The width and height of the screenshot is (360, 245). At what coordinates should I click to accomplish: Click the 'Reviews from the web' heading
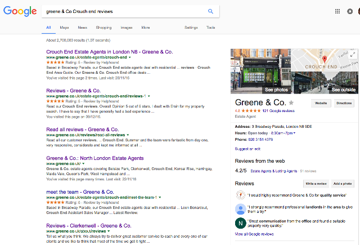coord(260,161)
